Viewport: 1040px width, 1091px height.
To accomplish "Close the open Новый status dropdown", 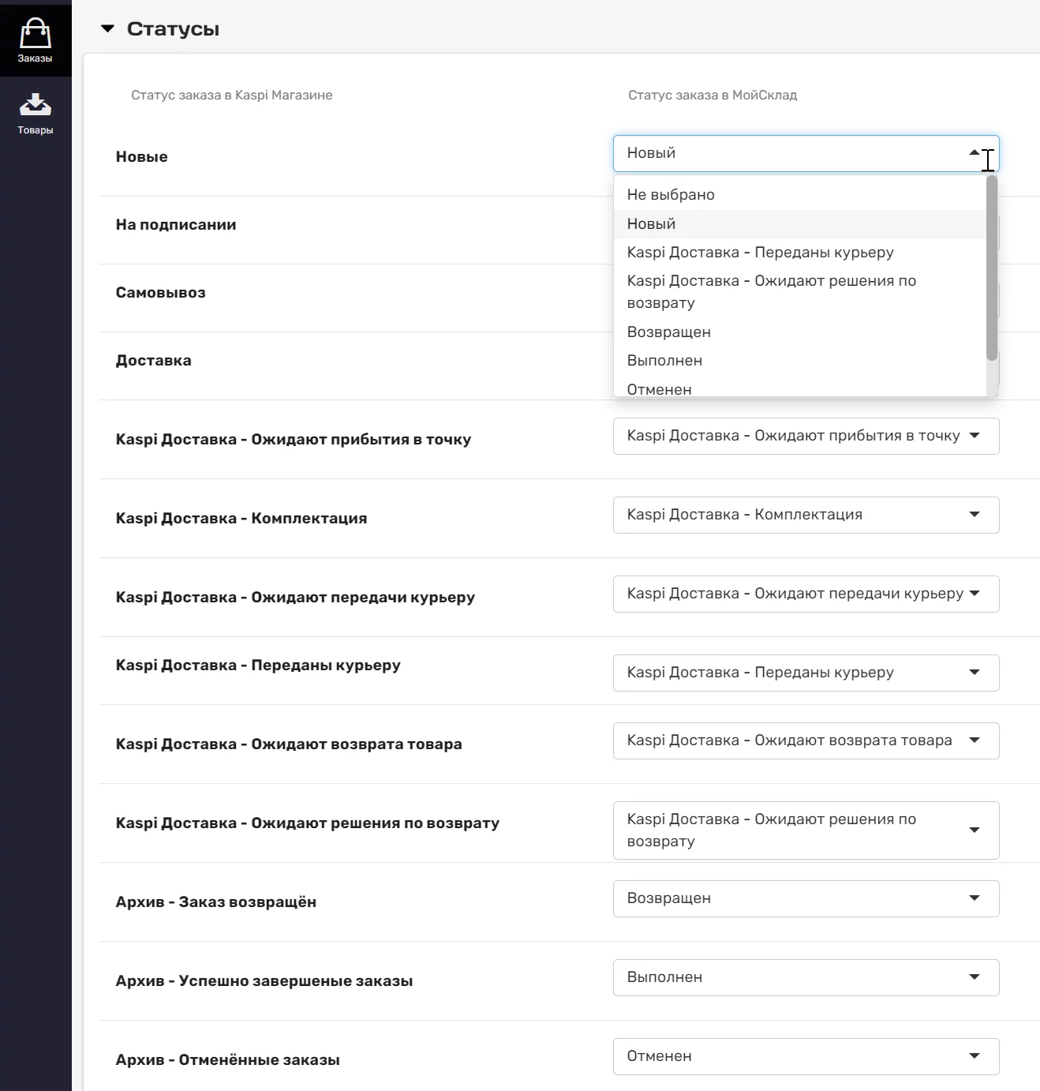I will (x=806, y=153).
